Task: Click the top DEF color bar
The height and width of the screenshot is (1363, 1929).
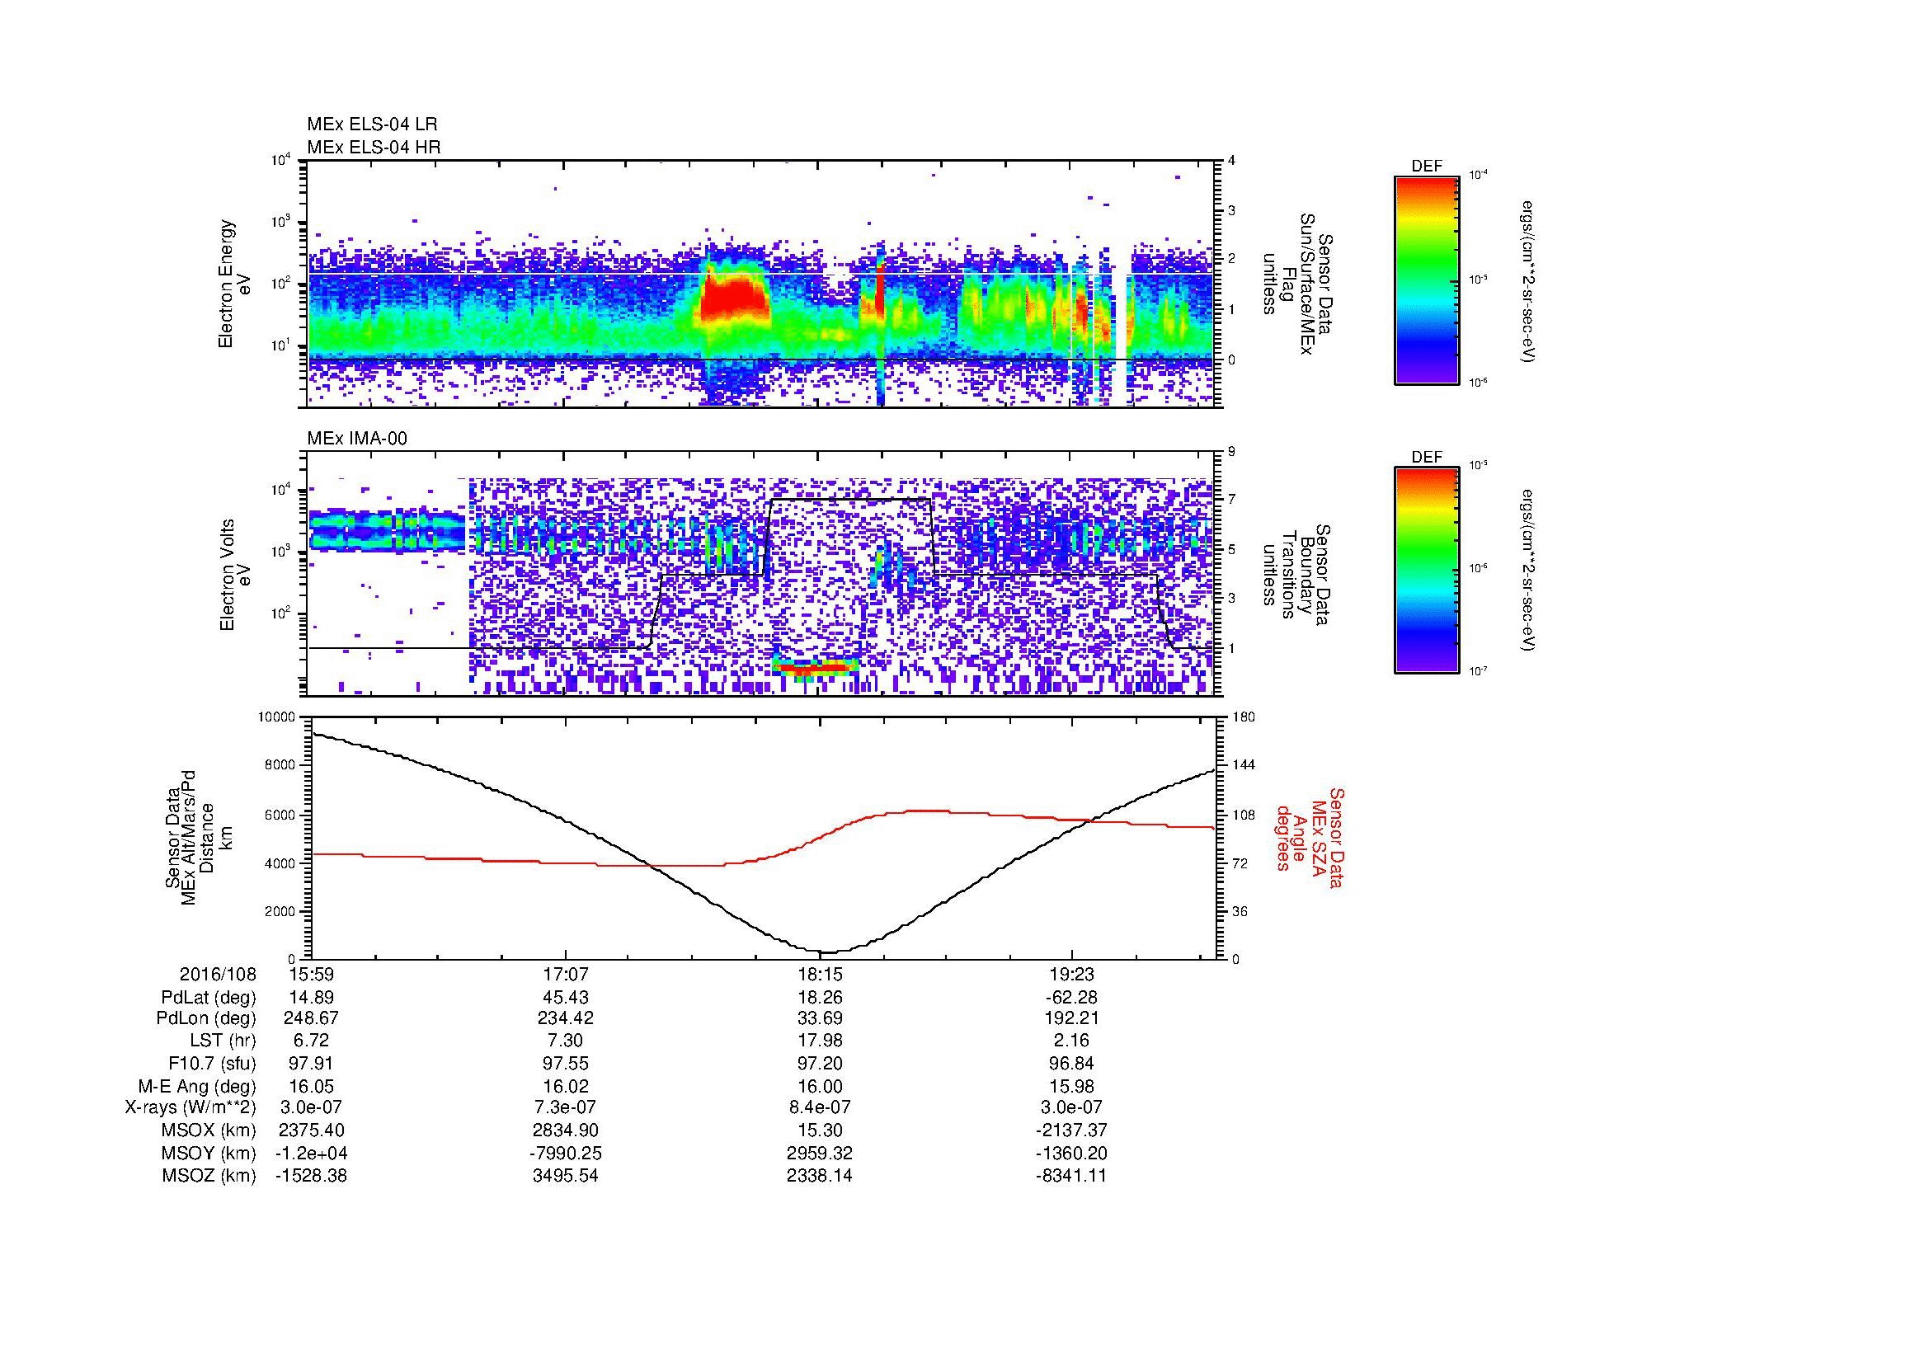Action: [x=1427, y=280]
